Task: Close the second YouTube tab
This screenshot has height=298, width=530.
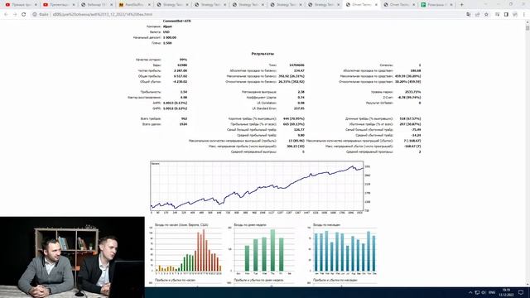Action: pos(74,5)
